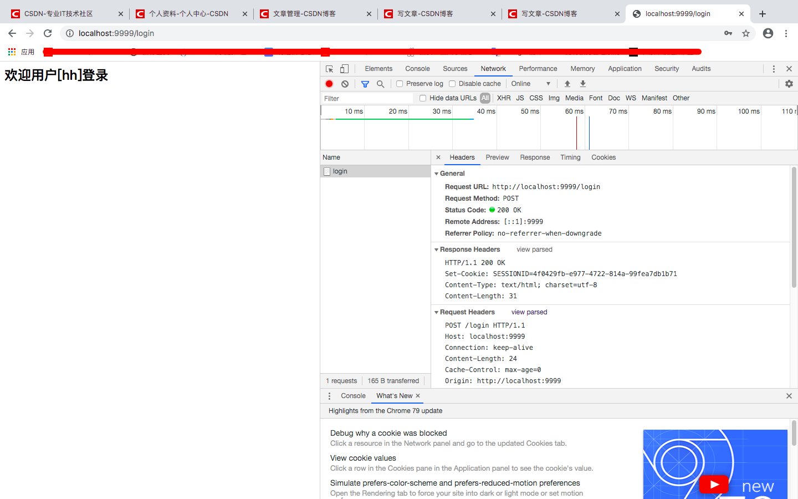
Task: Import HAR file with upload arrow
Action: click(567, 84)
